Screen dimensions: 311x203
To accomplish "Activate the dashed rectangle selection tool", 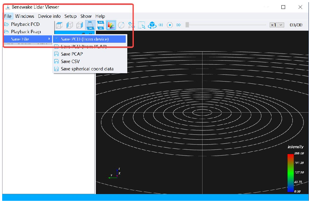I will [141, 25].
